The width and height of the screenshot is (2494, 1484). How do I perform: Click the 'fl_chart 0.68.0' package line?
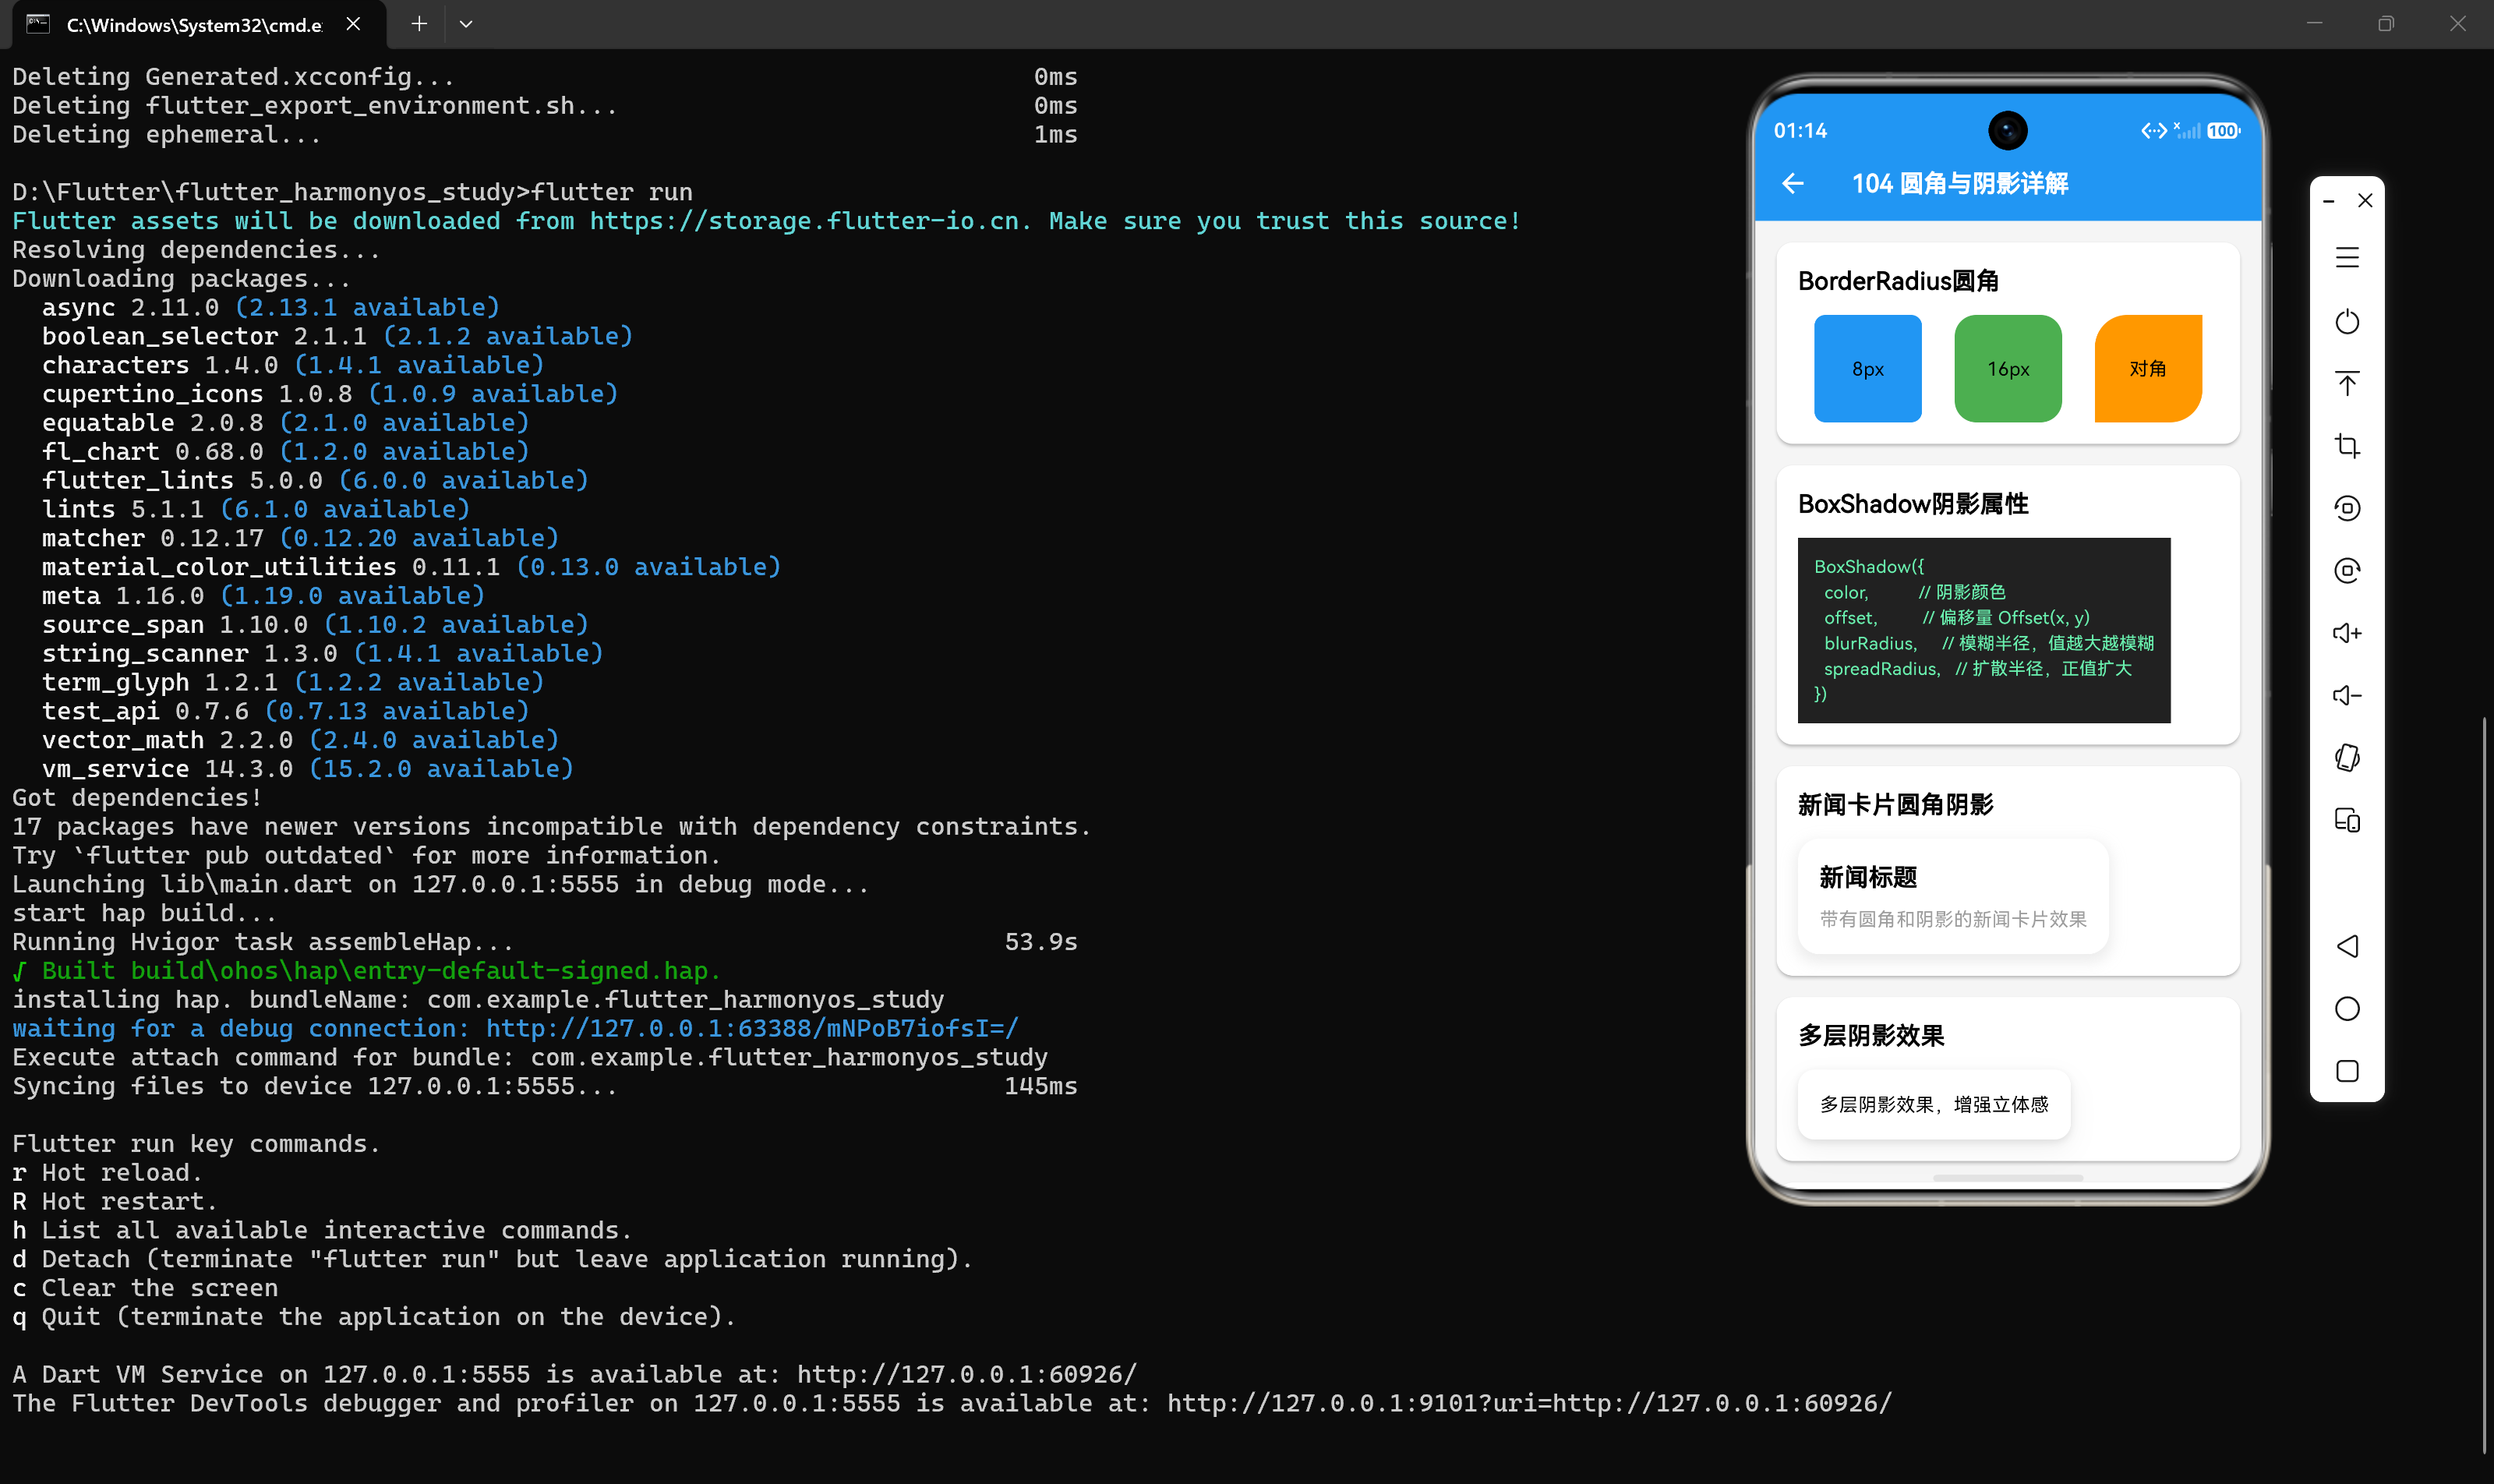click(x=285, y=451)
